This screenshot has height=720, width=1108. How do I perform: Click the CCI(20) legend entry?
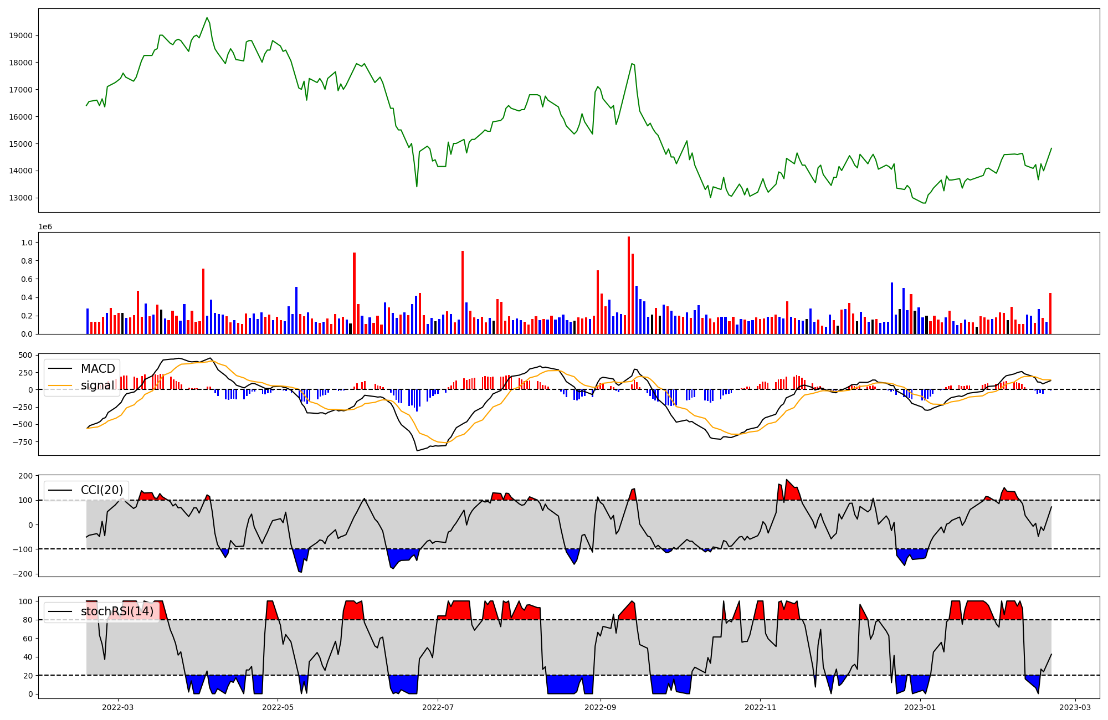click(x=102, y=490)
